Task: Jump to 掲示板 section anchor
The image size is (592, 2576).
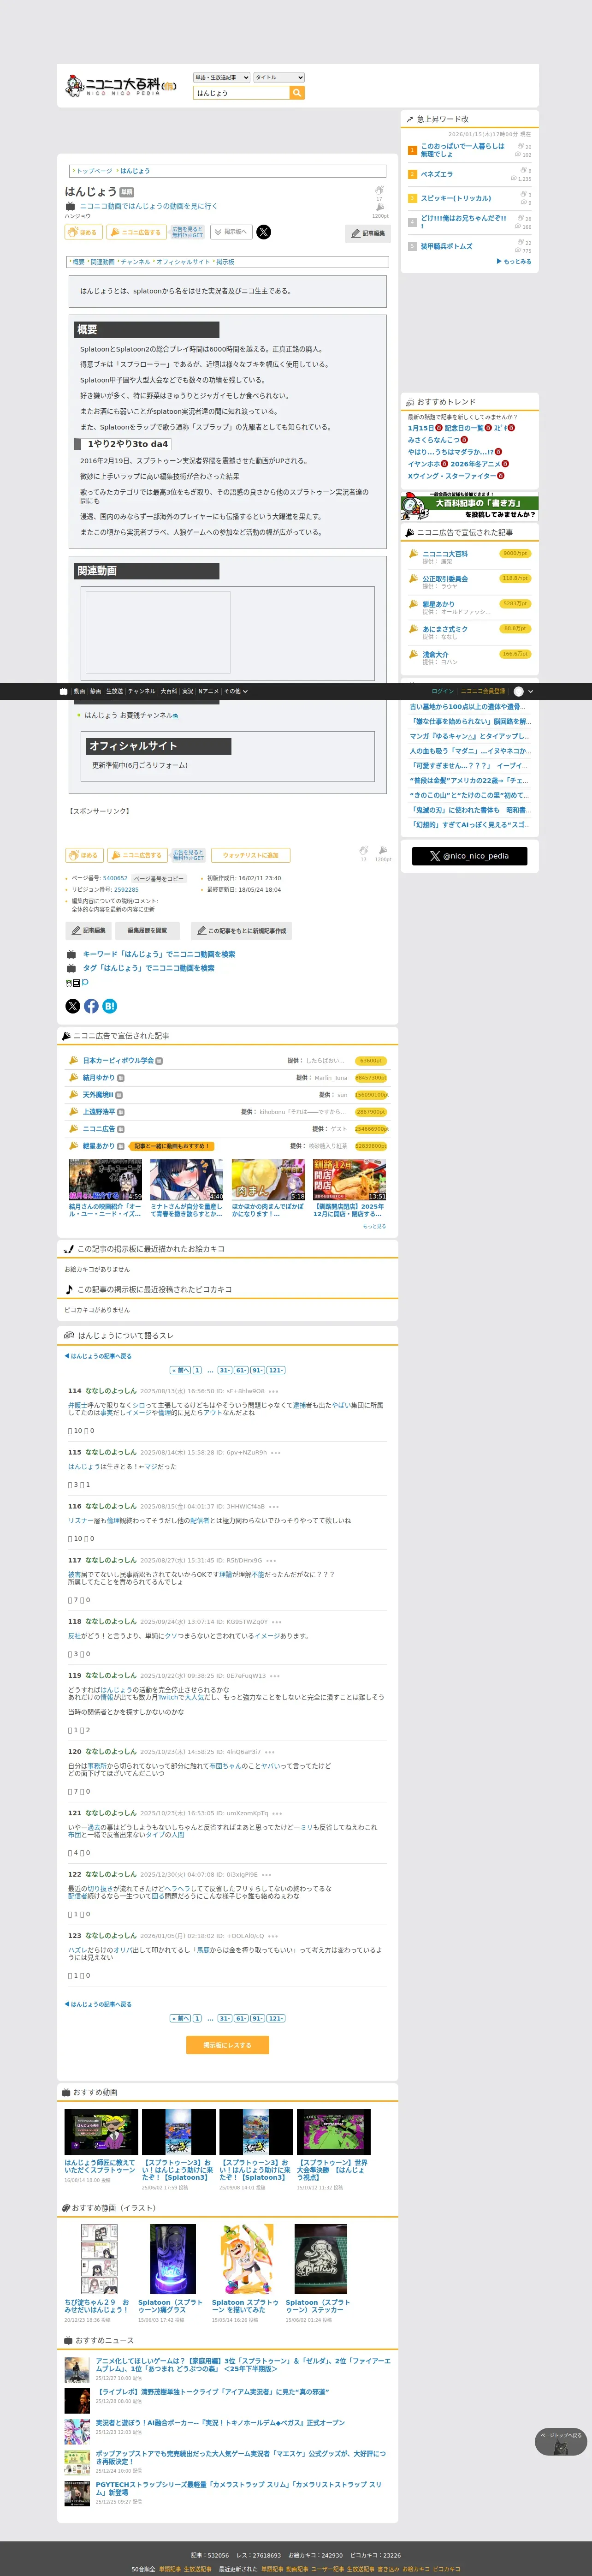Action: [x=225, y=262]
